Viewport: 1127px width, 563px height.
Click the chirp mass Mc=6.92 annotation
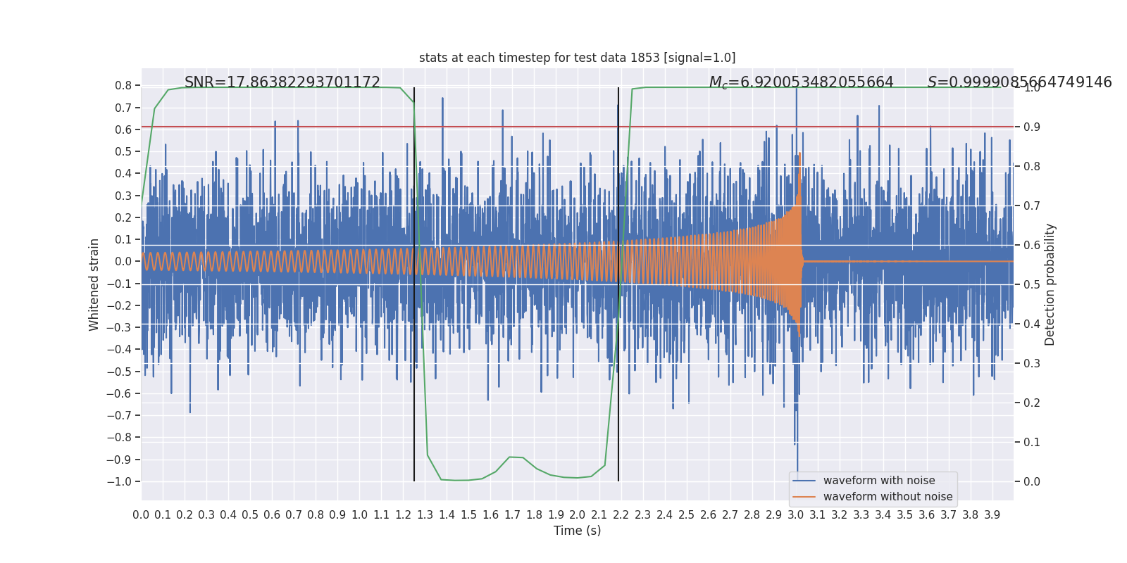click(x=802, y=82)
